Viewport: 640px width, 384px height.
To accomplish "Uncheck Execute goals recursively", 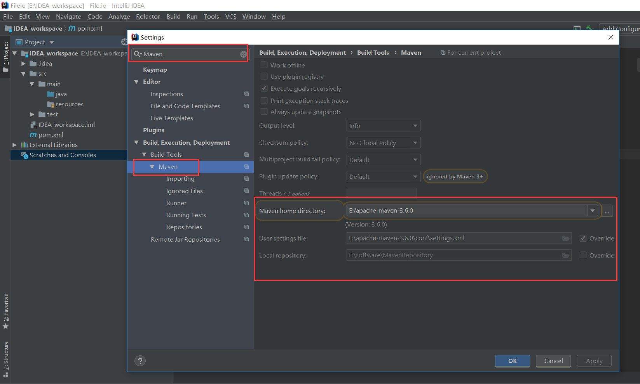I will (x=264, y=88).
